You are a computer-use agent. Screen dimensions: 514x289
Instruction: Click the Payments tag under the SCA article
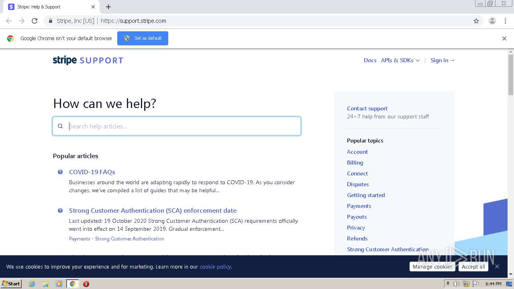tap(80, 238)
